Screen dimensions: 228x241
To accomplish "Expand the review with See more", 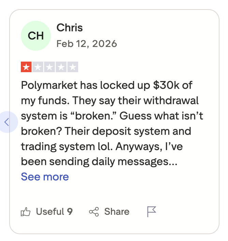I will pyautogui.click(x=45, y=177).
